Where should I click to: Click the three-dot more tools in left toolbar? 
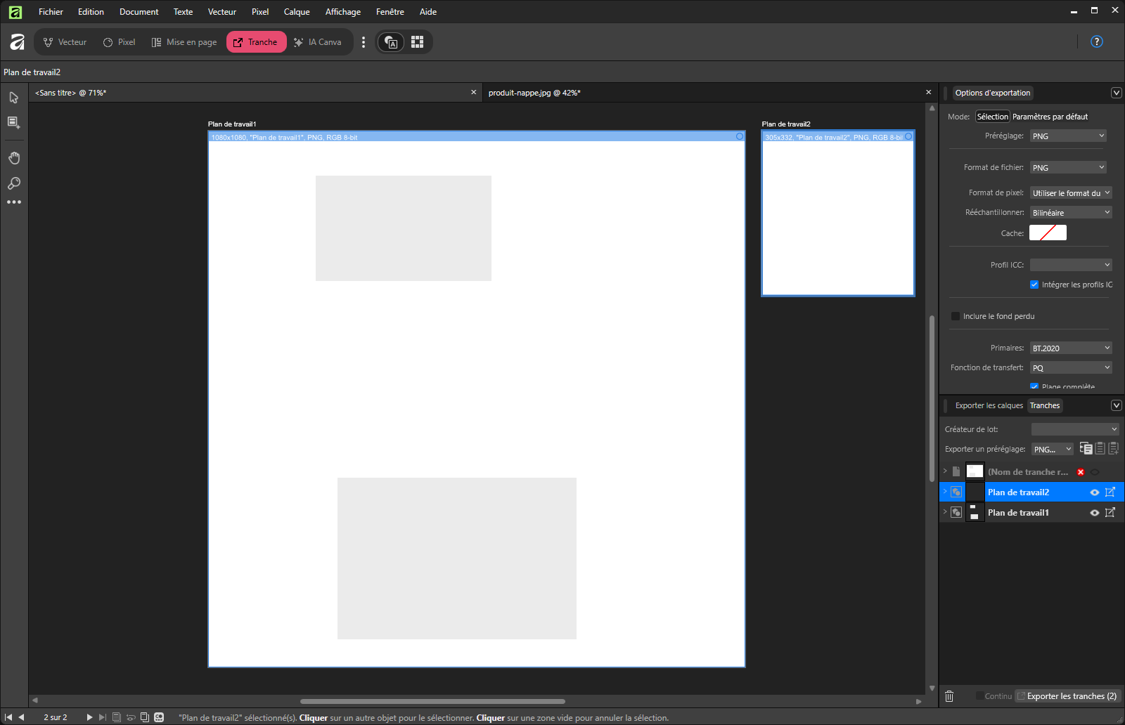14,202
